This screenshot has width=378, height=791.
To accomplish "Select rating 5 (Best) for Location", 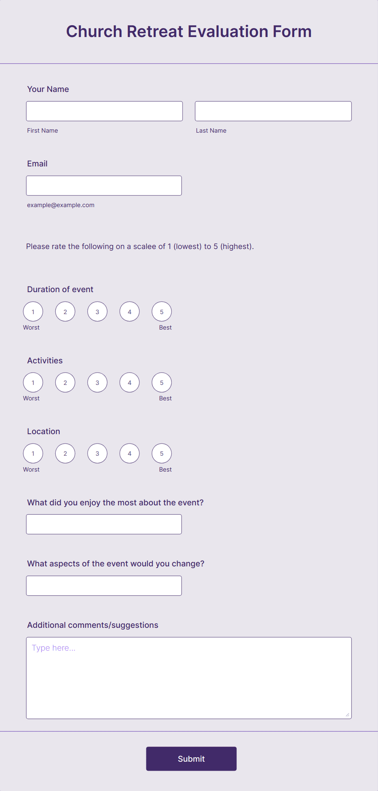I will (x=161, y=453).
